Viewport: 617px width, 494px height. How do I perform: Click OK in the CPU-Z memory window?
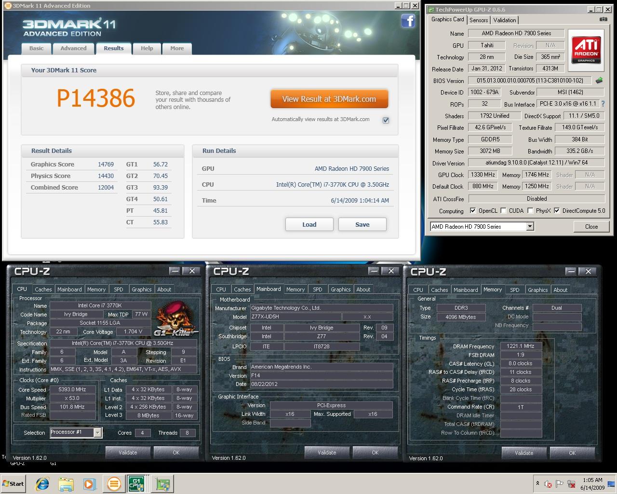[x=572, y=453]
